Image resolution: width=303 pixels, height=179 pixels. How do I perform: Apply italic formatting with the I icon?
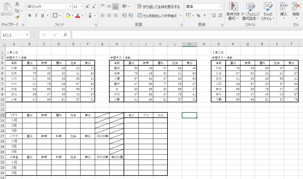(36, 15)
